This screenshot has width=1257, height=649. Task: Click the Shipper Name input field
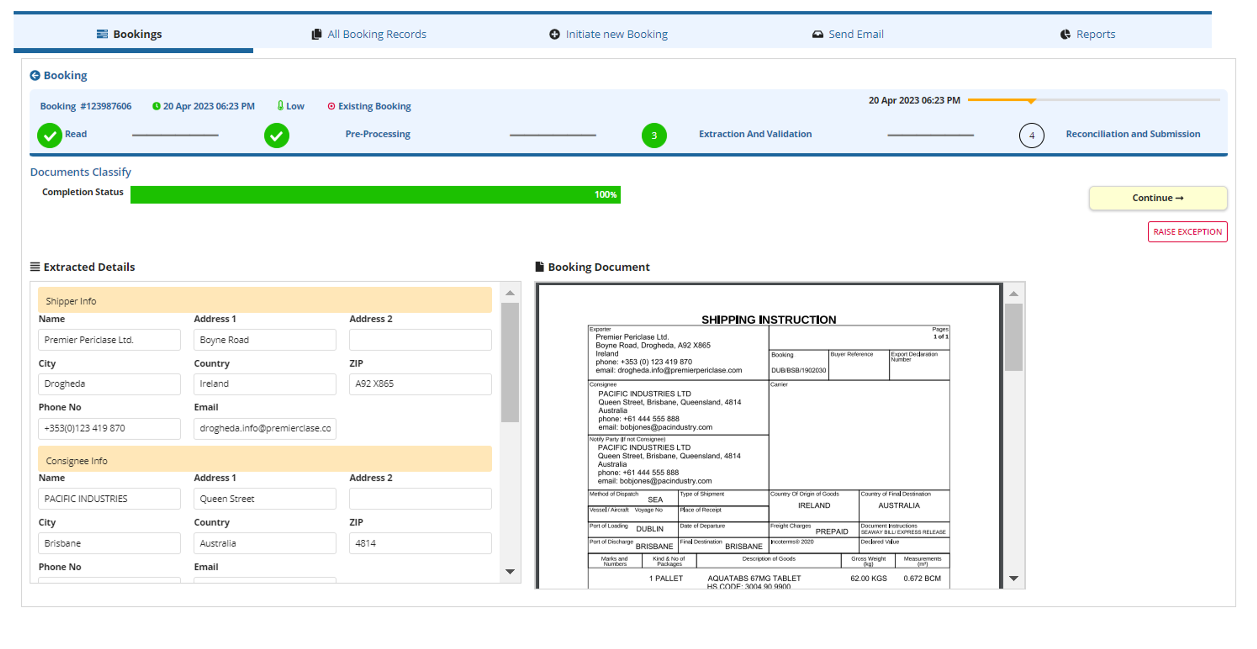tap(109, 340)
